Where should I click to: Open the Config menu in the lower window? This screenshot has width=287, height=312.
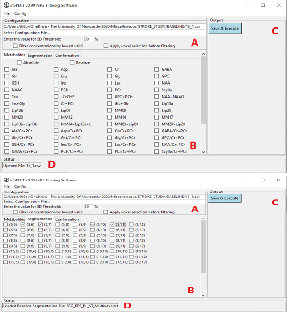[x=20, y=186]
